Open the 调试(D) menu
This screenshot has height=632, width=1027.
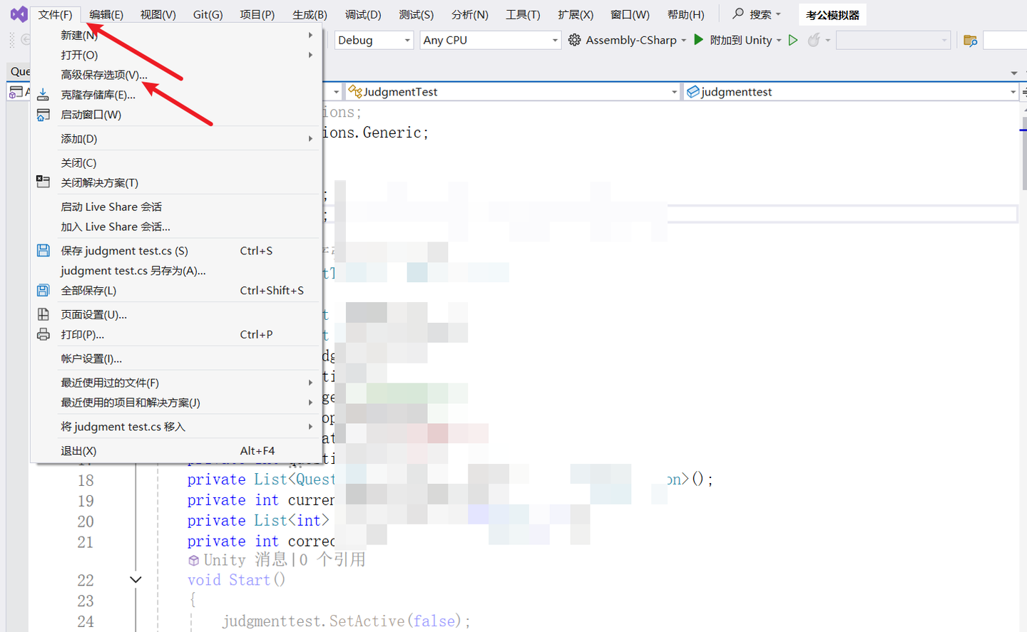363,15
